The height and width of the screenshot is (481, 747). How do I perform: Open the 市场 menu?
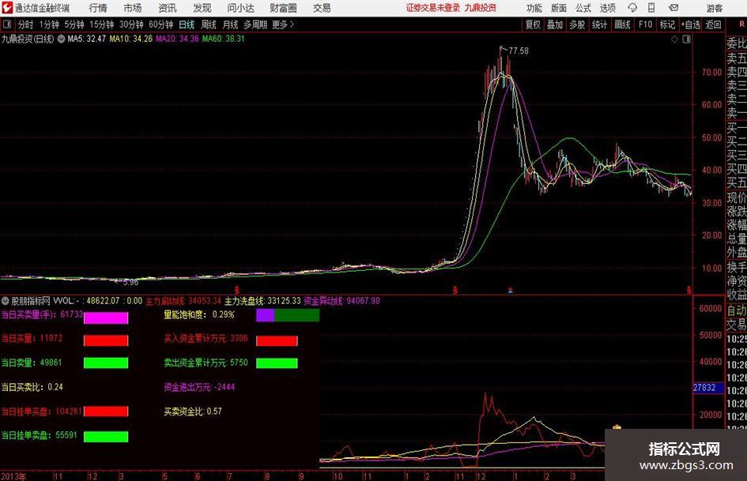click(133, 8)
